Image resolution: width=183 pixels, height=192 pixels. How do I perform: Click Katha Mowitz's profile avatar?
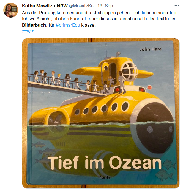[x=11, y=10]
